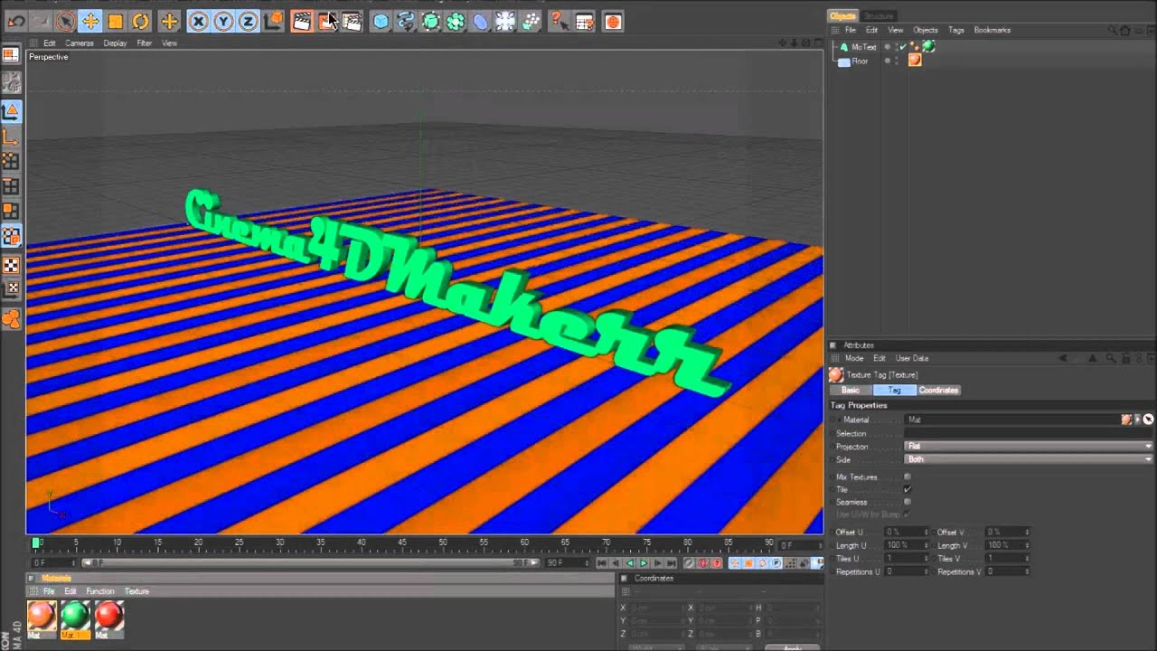Open the NURBS generators icon
Viewport: 1157px width, 651px height.
coord(432,21)
